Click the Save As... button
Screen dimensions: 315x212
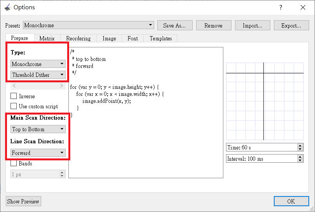(174, 26)
